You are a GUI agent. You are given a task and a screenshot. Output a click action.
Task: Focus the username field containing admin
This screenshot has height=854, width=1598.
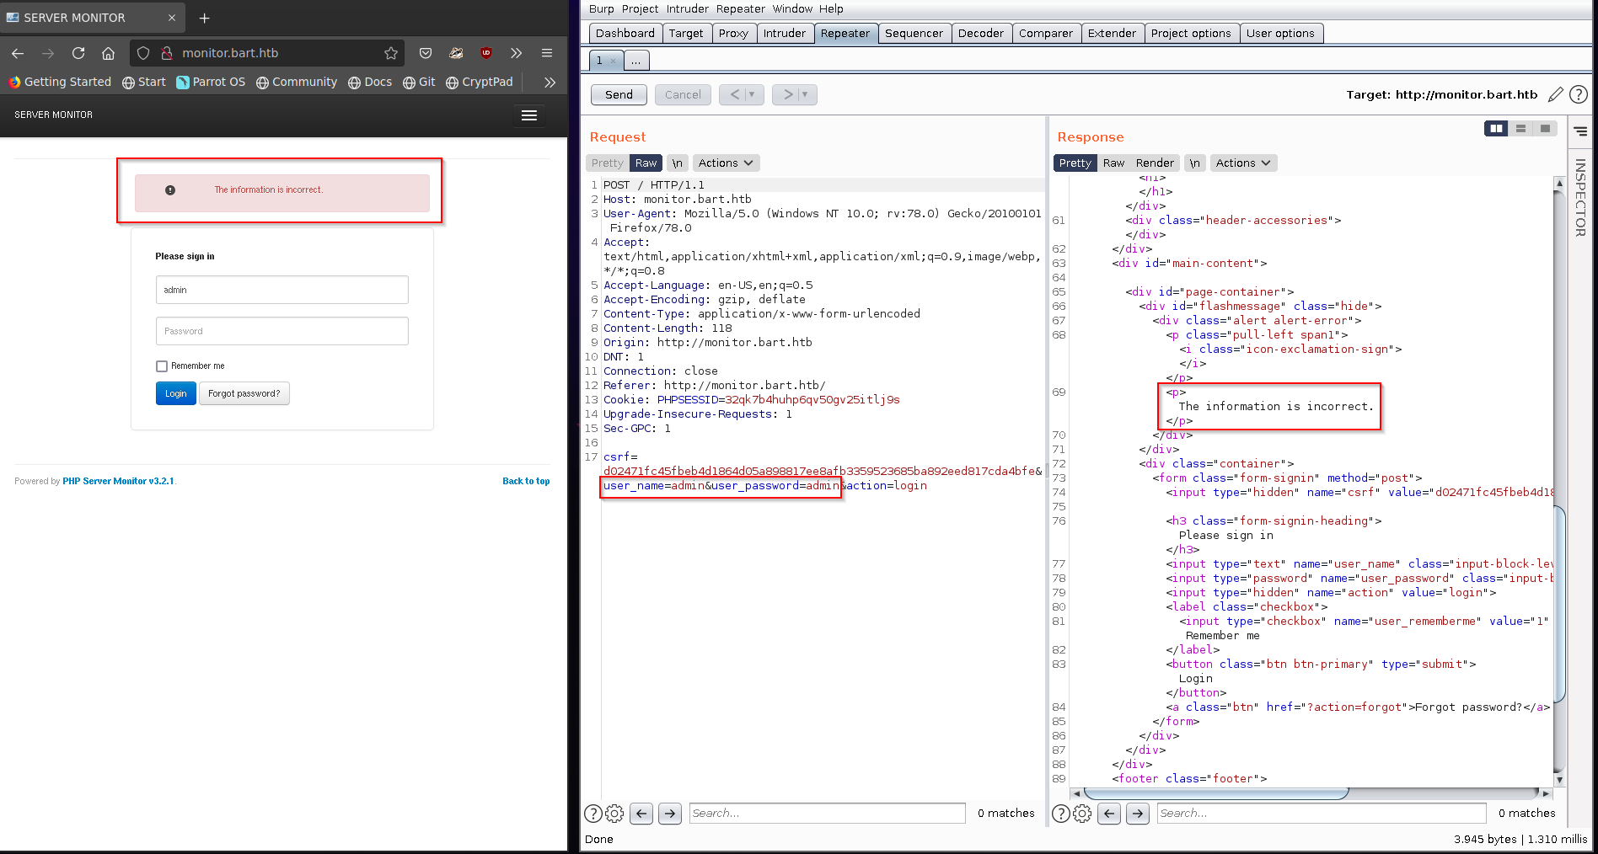tap(282, 290)
